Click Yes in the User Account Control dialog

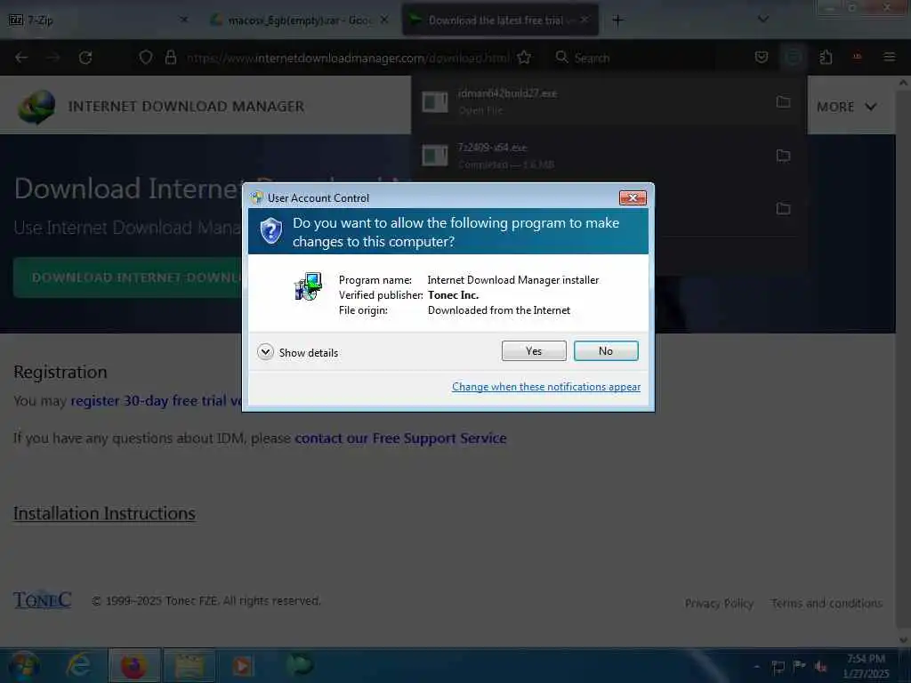pyautogui.click(x=534, y=350)
